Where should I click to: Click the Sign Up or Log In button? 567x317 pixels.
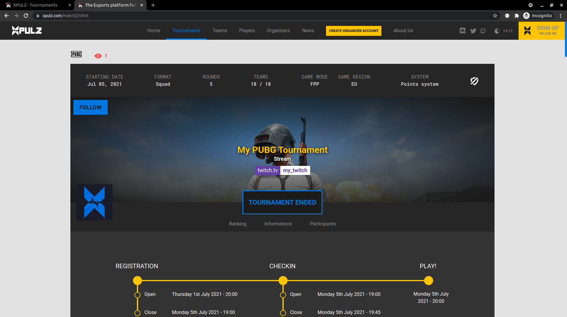point(541,30)
